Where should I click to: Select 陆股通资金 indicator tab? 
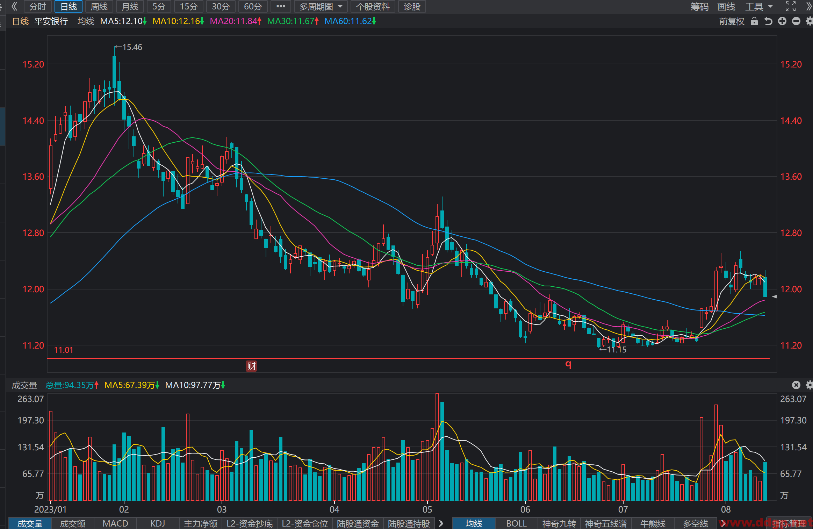[358, 523]
